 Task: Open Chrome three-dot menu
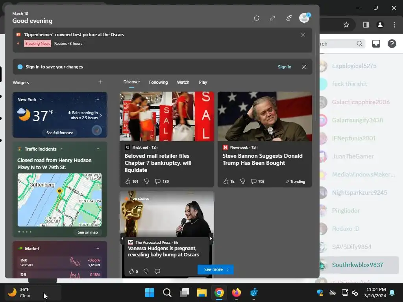tap(394, 25)
